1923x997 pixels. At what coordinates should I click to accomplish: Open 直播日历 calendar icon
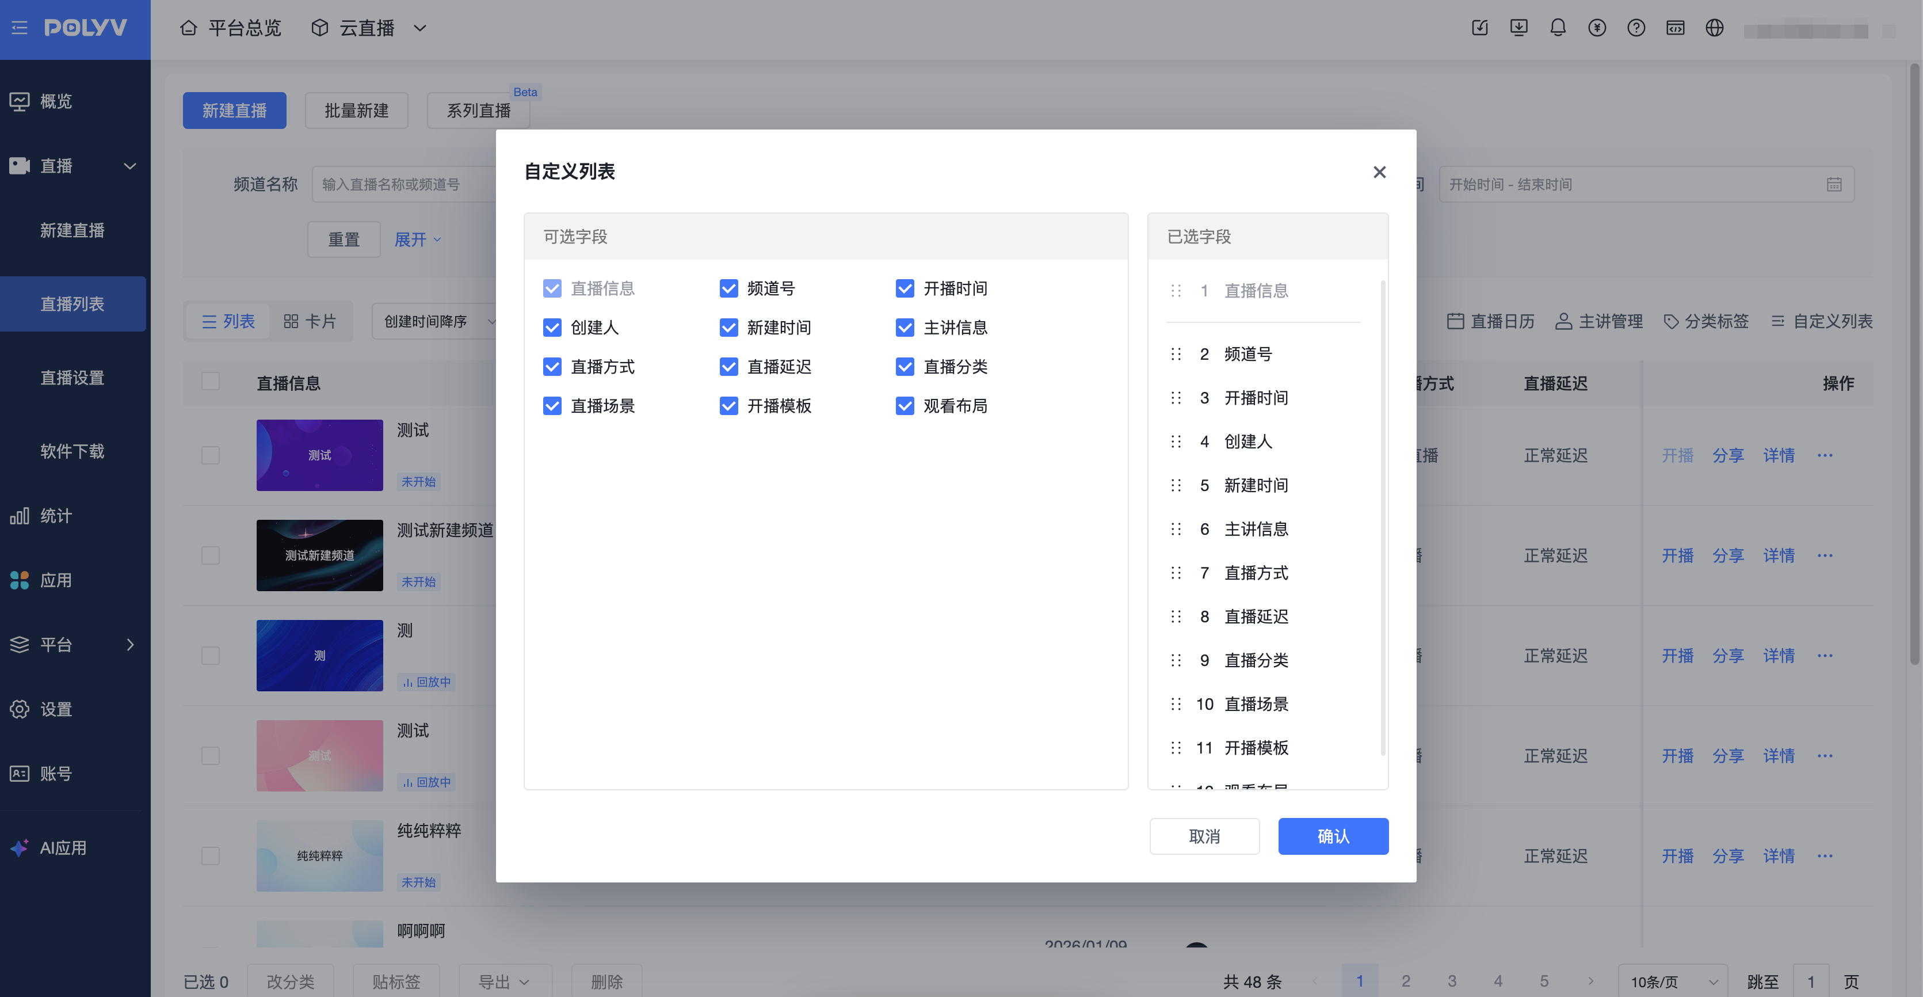[1455, 321]
